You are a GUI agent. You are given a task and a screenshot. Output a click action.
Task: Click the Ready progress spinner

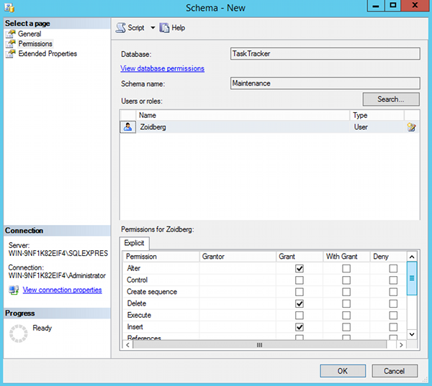coord(19,334)
